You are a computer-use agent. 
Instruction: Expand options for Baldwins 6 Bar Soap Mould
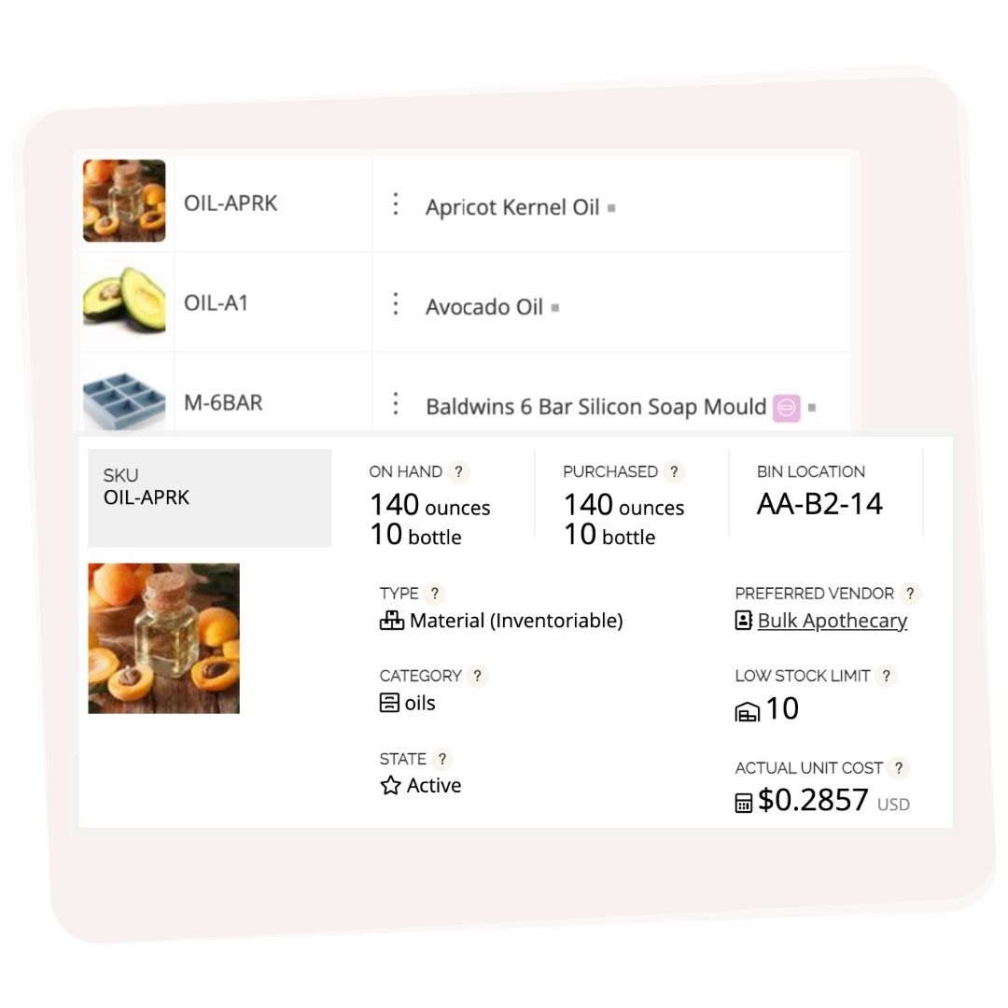[395, 405]
